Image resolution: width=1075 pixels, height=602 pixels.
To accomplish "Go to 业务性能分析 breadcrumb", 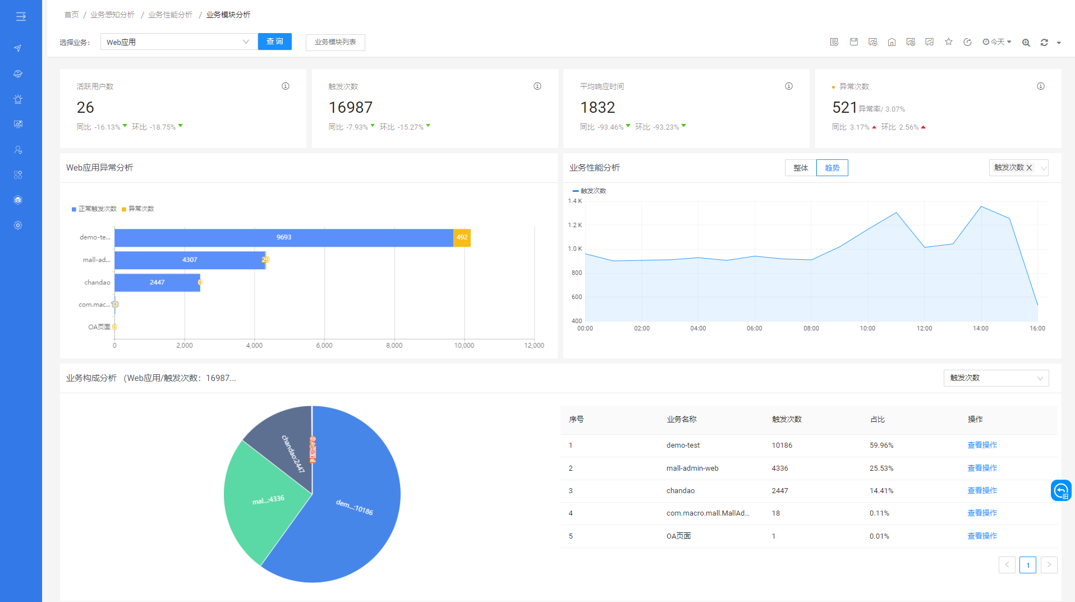I will pos(170,15).
